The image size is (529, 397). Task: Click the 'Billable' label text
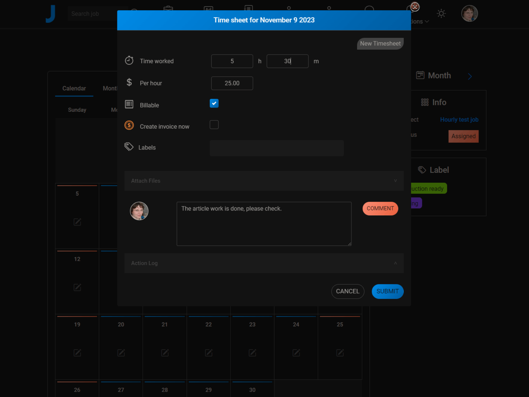point(149,105)
